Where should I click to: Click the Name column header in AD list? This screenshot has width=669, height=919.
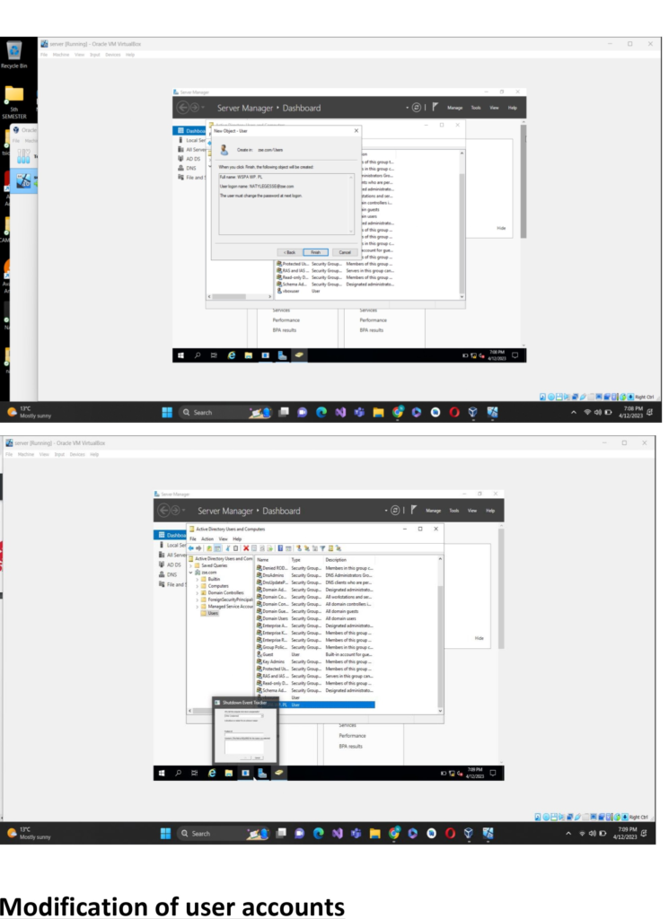273,560
